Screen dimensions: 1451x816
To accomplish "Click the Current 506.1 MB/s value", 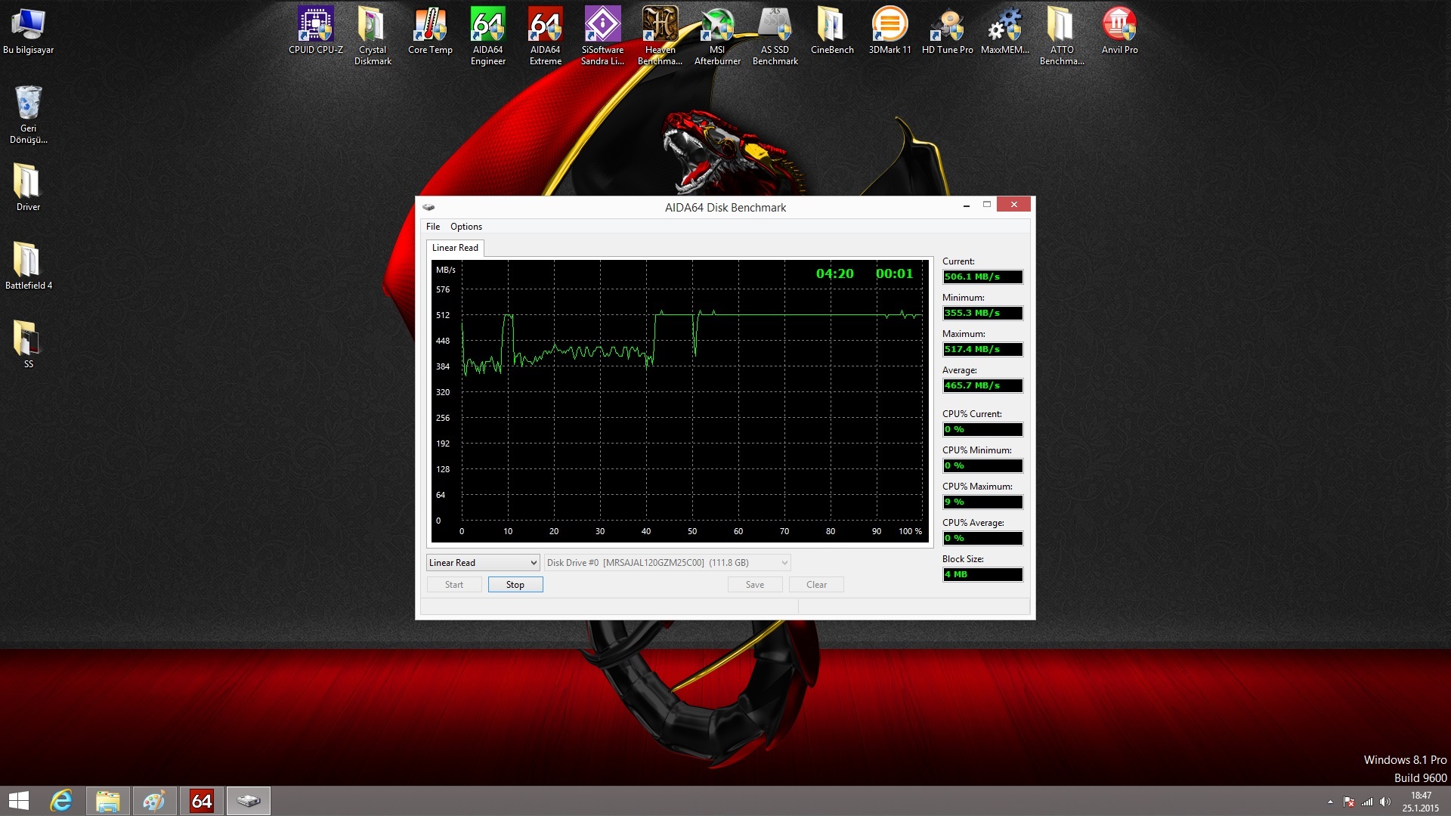I will 982,277.
